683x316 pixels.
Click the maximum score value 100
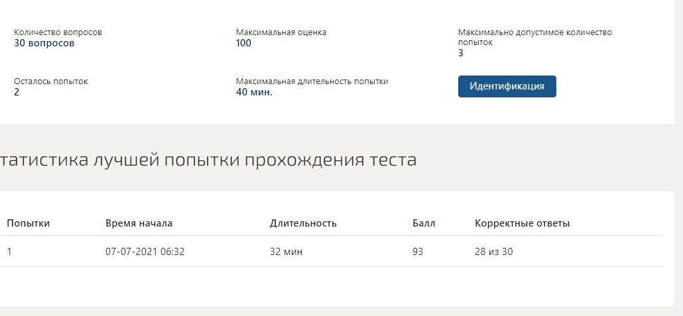click(243, 43)
